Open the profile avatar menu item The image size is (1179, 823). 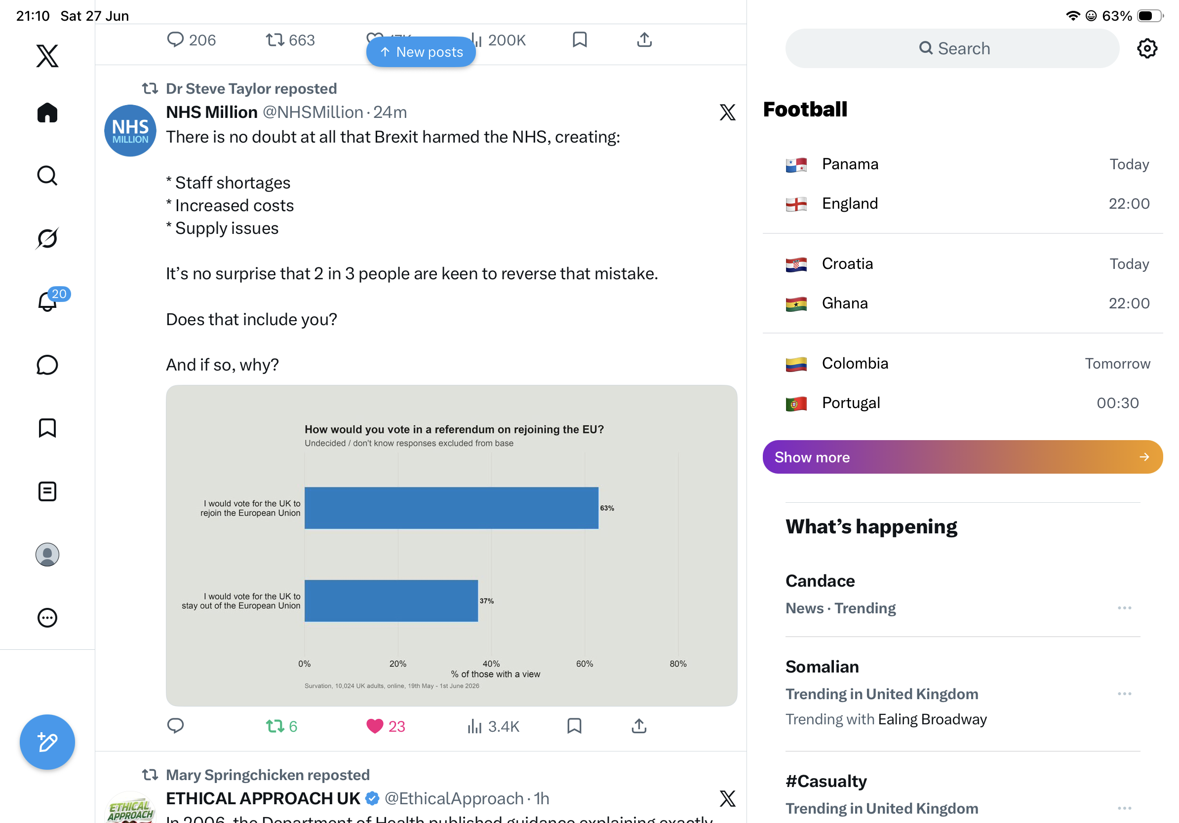coord(47,554)
